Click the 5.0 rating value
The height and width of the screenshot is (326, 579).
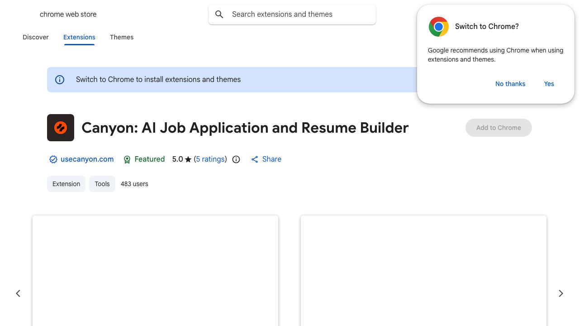pos(177,159)
